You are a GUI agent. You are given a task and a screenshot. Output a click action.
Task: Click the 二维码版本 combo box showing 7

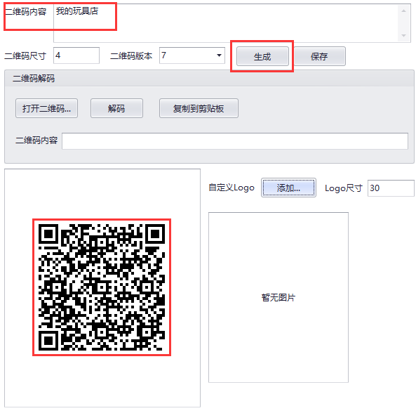click(192, 55)
